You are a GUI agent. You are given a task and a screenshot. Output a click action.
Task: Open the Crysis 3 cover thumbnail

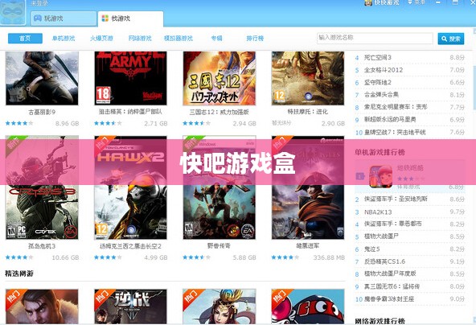[42, 187]
